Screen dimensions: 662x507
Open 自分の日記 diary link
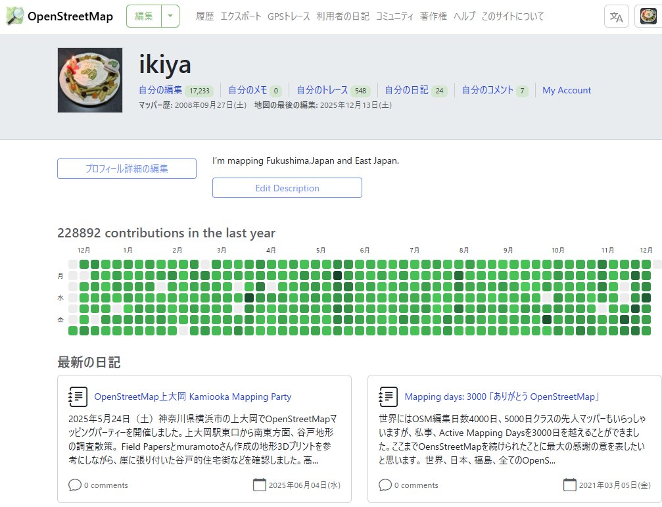(x=406, y=90)
